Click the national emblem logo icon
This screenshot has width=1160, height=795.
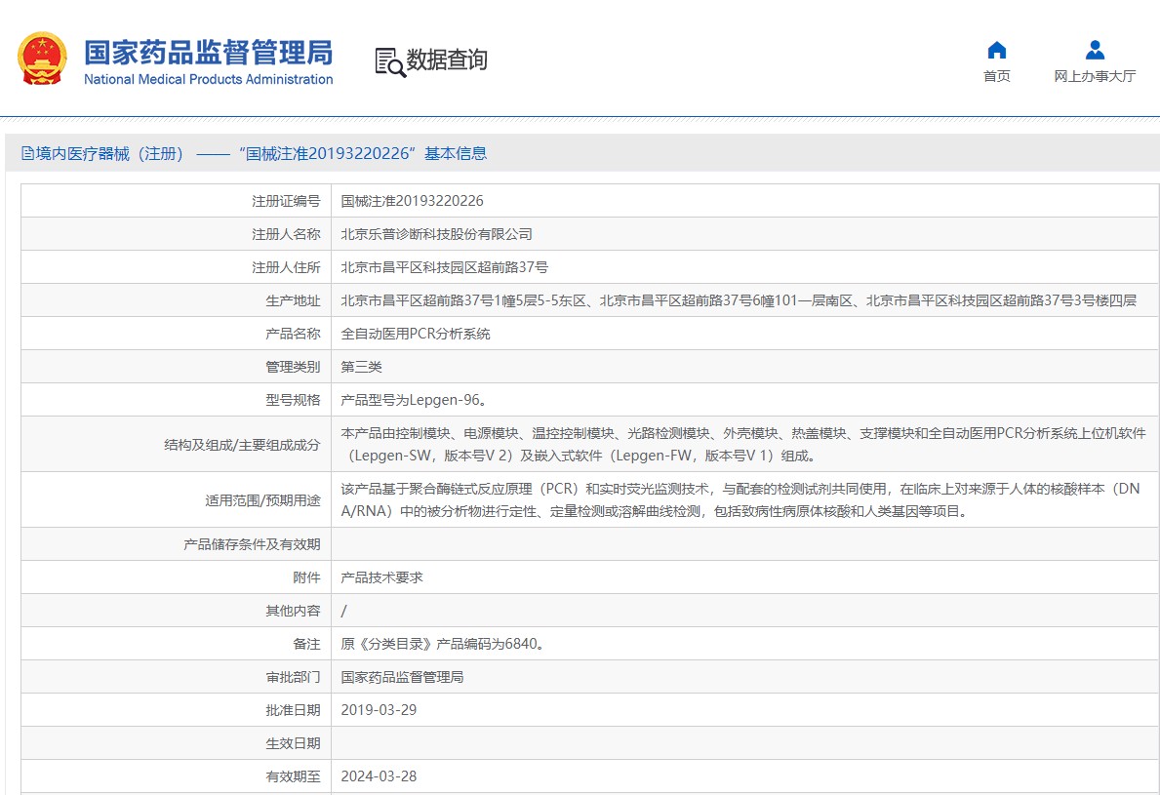pos(42,58)
